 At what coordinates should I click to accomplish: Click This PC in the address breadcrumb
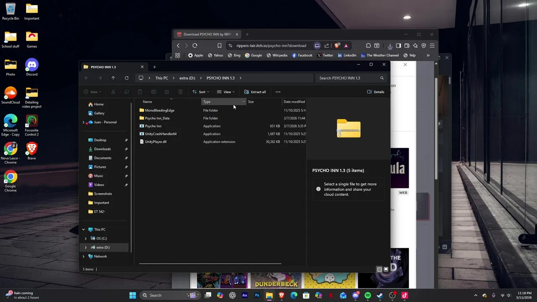pos(162,78)
